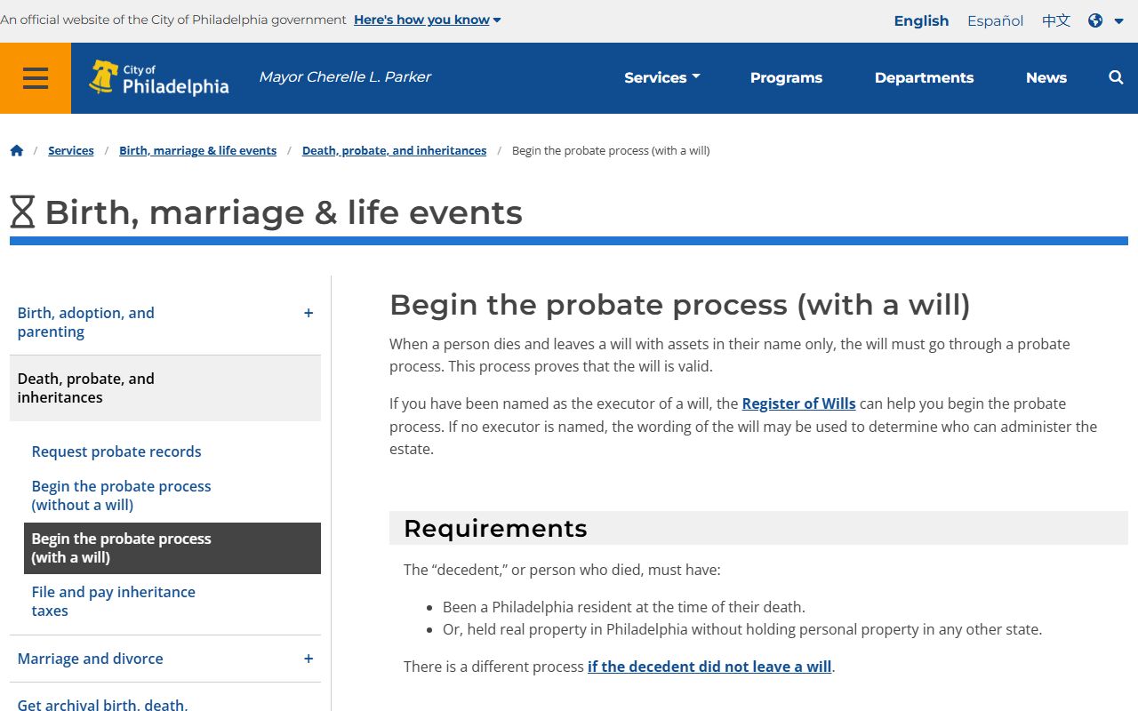Click the Requirements section heading
Screen dimensions: 1138x711
pos(495,528)
